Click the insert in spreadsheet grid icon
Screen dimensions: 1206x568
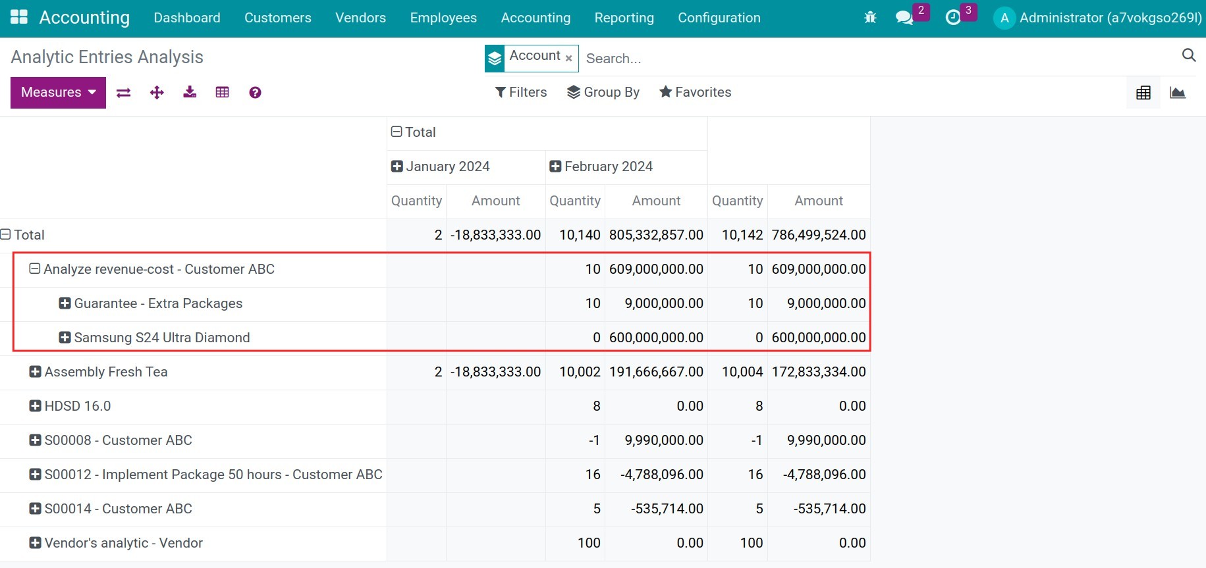tap(223, 92)
